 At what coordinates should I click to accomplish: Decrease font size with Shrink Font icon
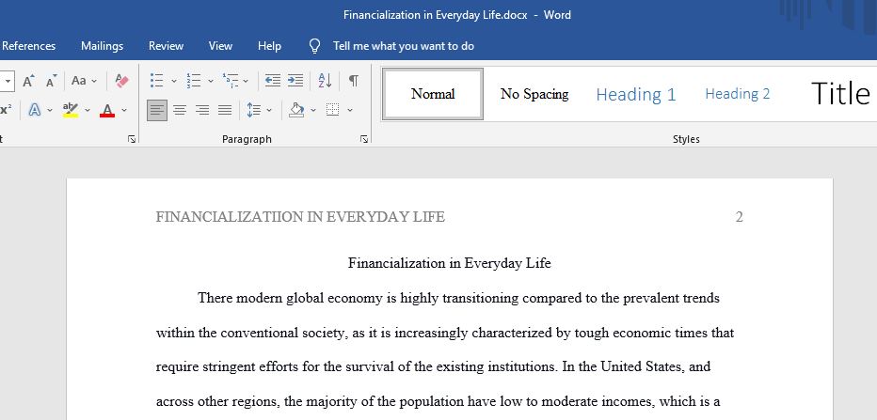52,81
